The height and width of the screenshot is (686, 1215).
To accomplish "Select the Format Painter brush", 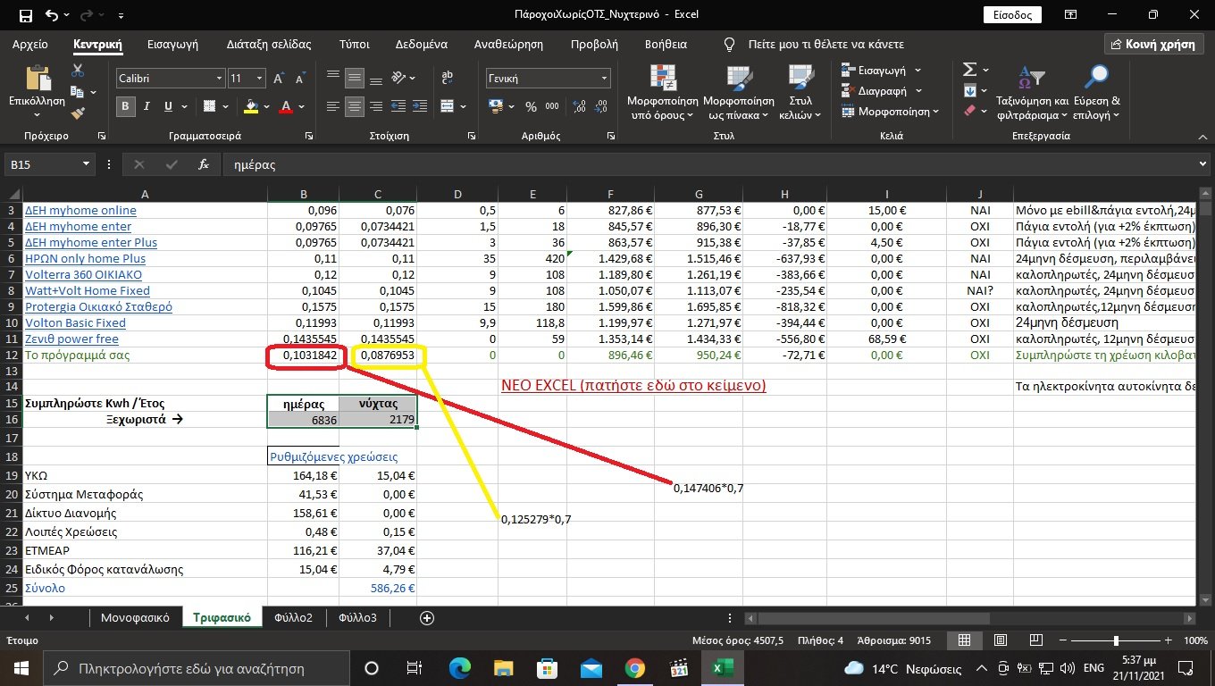I will [x=78, y=113].
